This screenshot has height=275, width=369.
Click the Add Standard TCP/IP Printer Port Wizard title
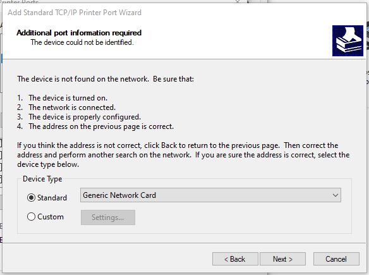pos(75,12)
